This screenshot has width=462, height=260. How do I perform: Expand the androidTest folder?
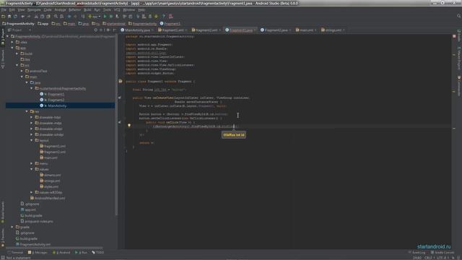click(22, 71)
